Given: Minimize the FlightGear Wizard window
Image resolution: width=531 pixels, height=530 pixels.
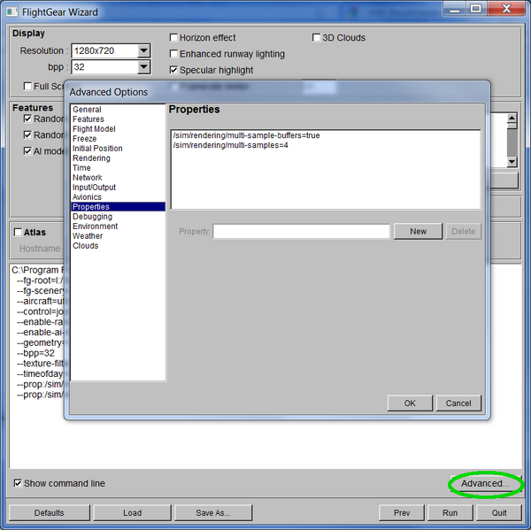Looking at the screenshot, I should point(455,9).
